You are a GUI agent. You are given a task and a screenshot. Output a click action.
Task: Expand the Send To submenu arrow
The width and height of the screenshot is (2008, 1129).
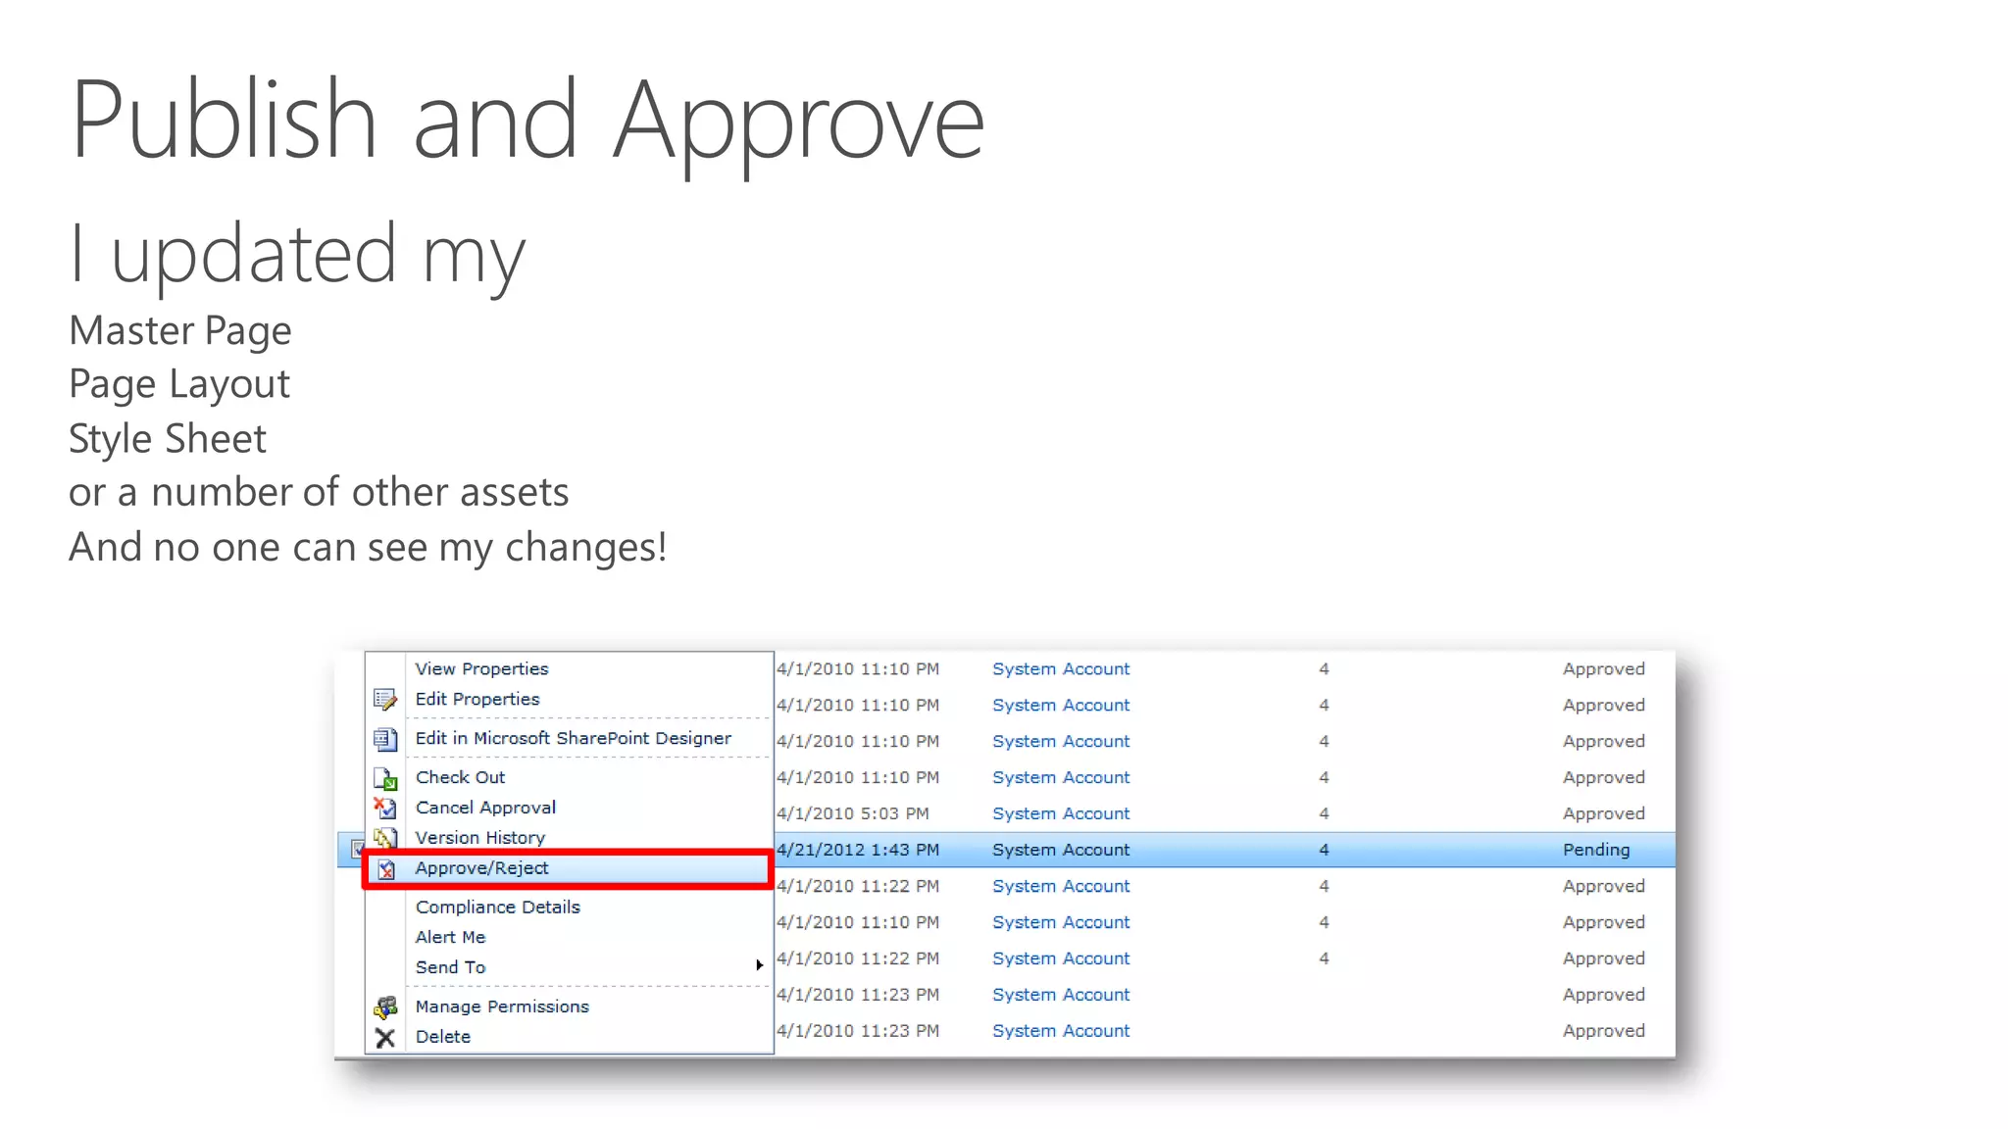[x=759, y=966]
